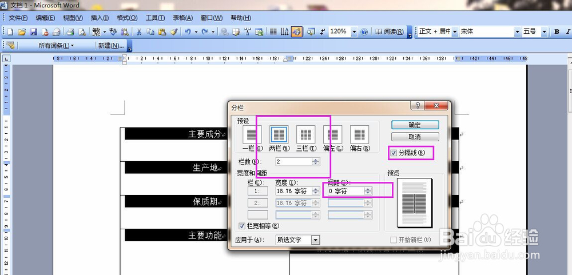The width and height of the screenshot is (572, 275).
Task: Click the Undo arrow icon
Action: 188,32
